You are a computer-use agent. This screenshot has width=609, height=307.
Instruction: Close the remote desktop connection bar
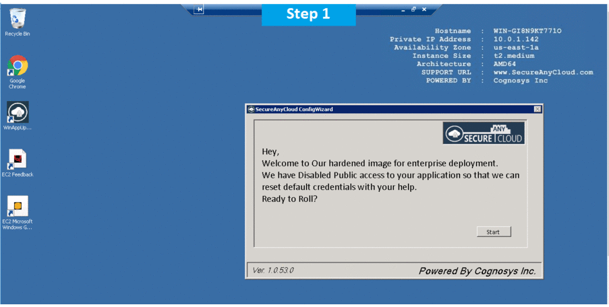pos(424,9)
